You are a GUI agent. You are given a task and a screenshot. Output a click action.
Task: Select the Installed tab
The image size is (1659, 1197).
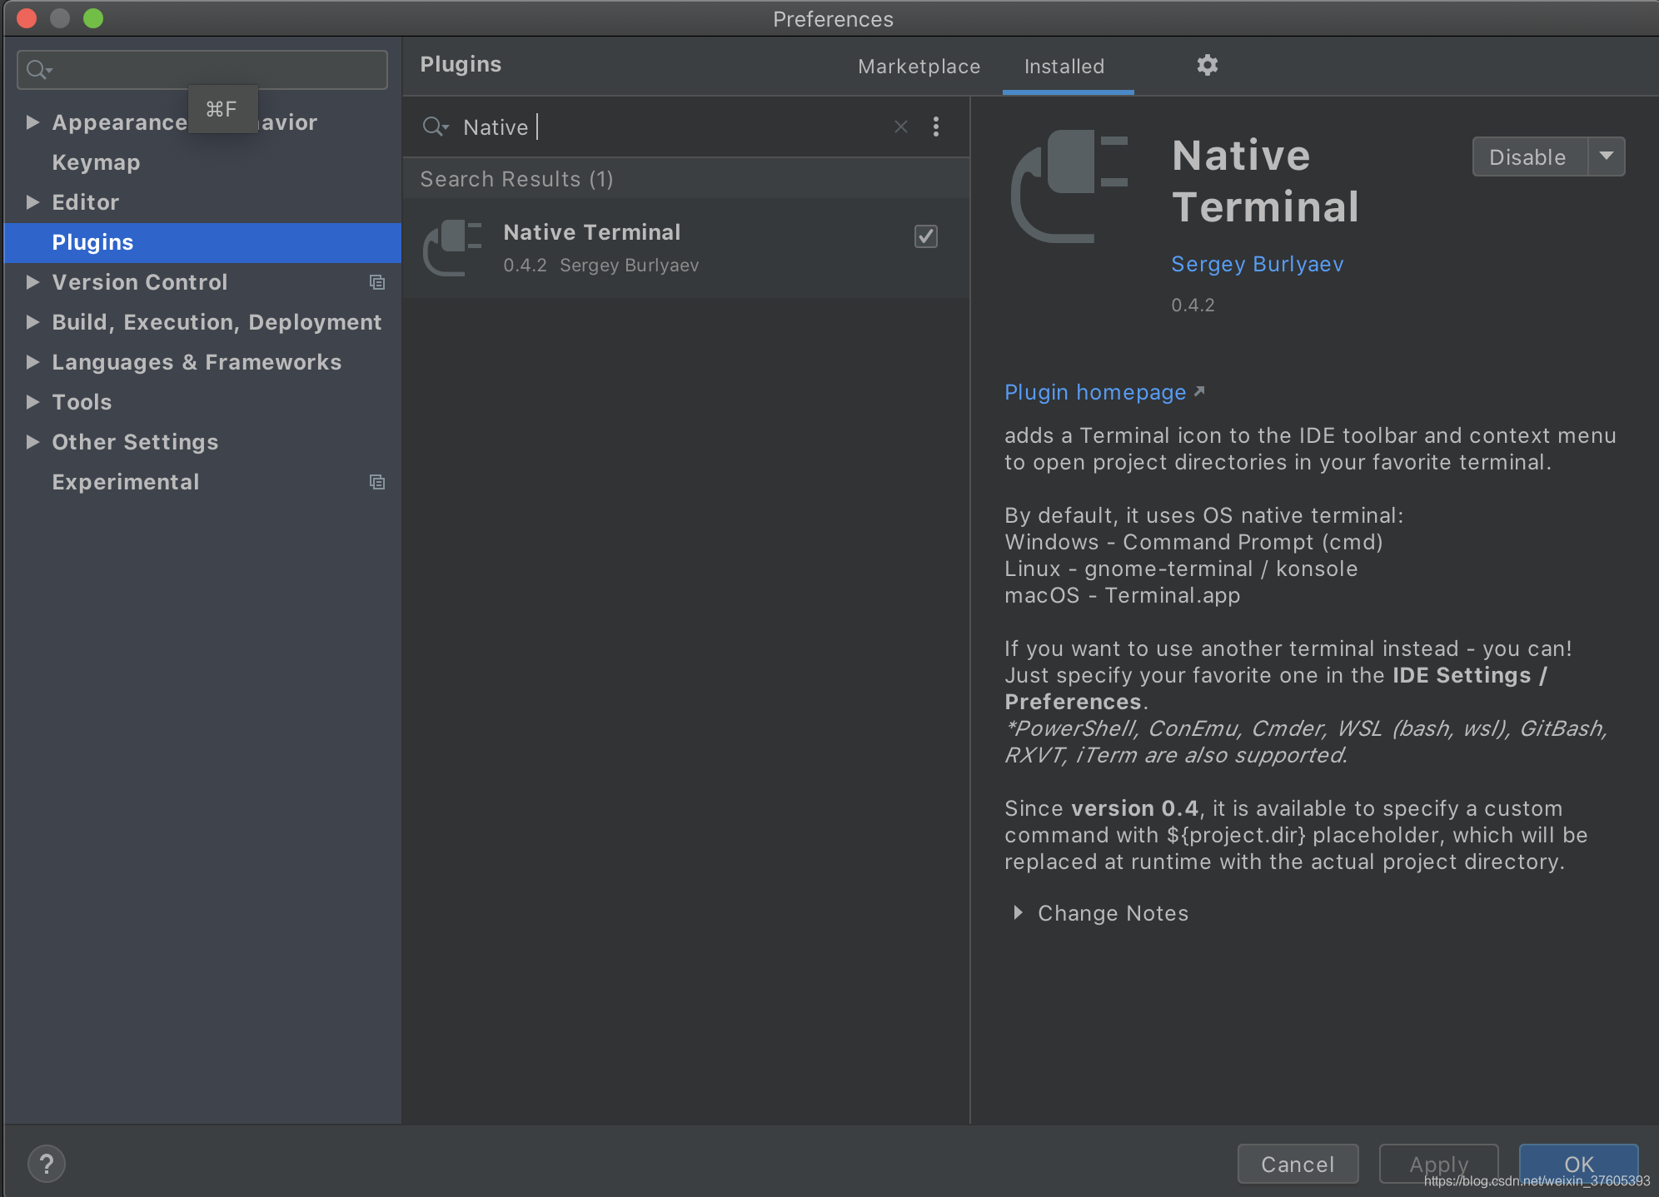click(1064, 67)
